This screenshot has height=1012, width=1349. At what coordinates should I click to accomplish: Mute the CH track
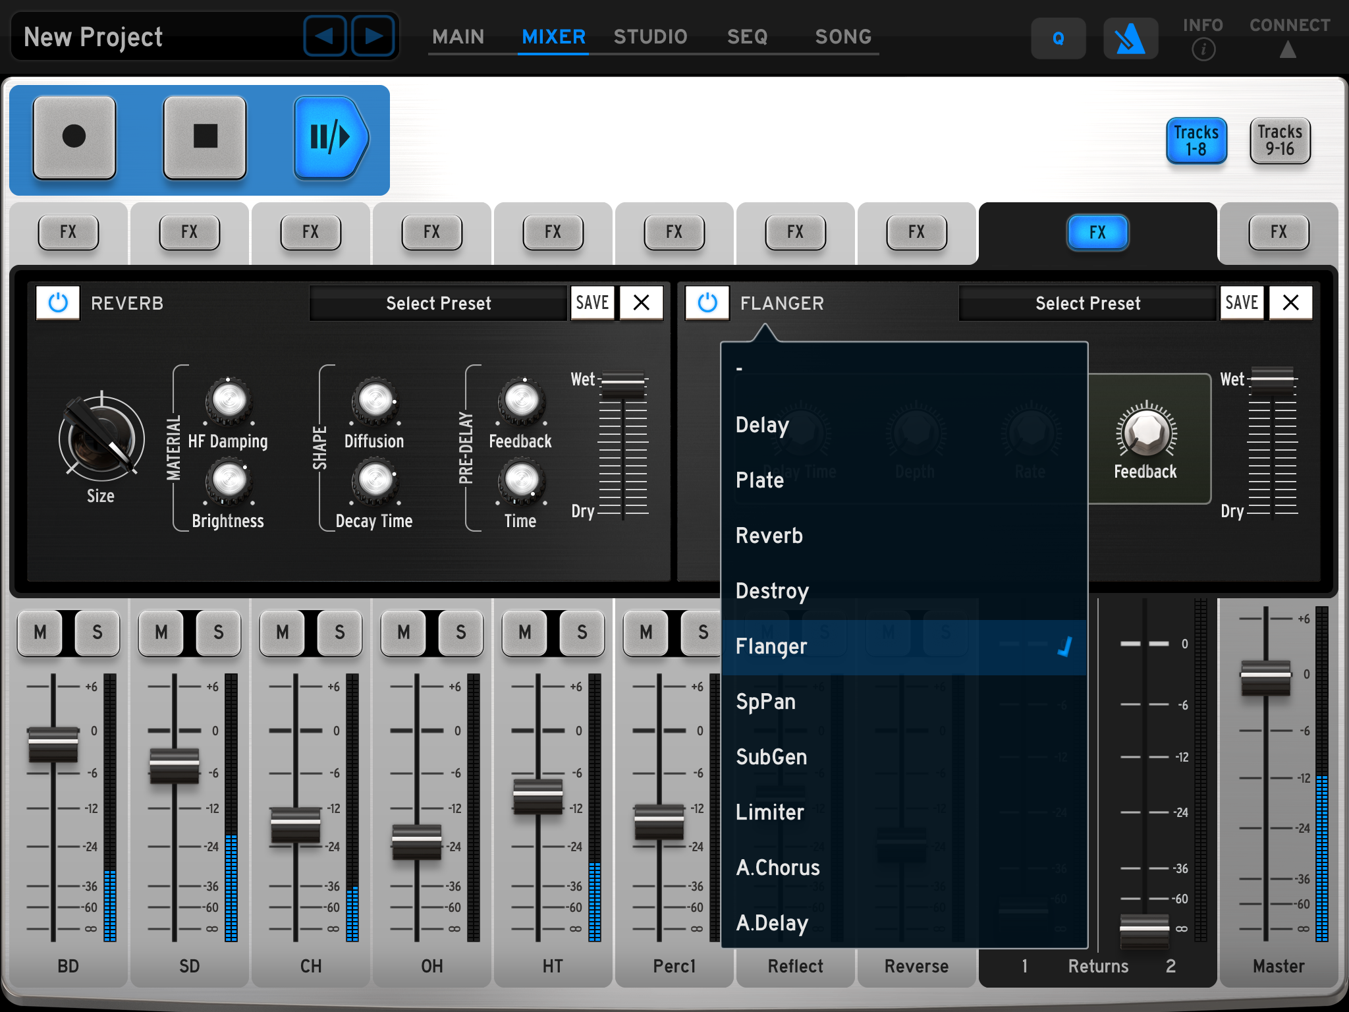[x=283, y=632]
